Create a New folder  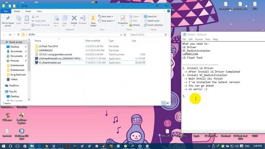tap(93, 21)
